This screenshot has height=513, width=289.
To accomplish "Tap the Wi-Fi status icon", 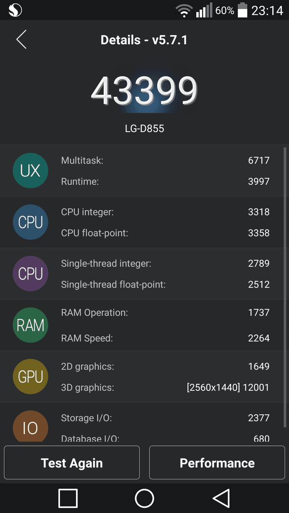I will coord(184,11).
